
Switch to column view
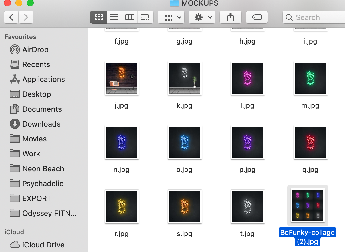(130, 17)
